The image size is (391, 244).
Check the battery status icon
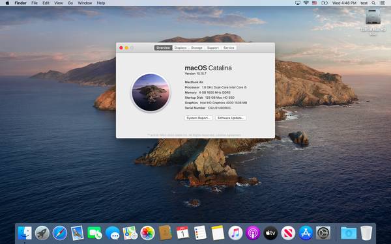click(325, 3)
